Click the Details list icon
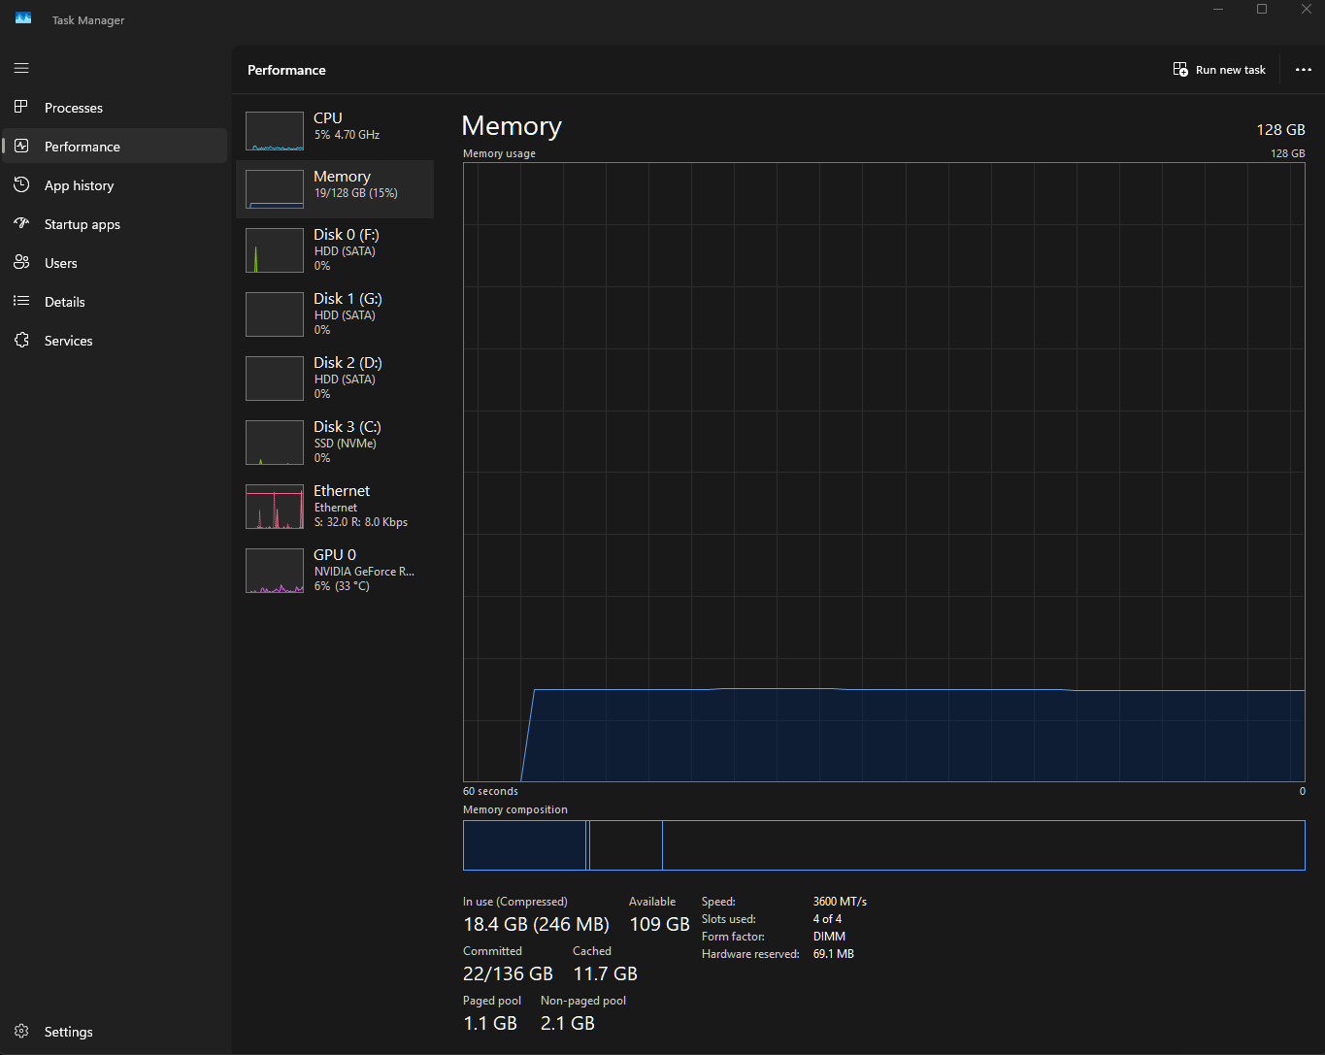 coord(21,301)
